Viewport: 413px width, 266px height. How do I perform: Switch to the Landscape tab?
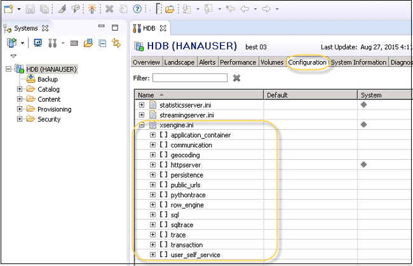point(179,62)
